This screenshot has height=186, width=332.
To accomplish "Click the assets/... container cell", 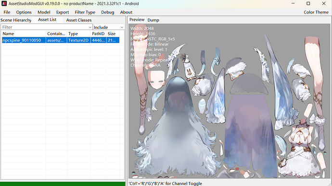I will (x=56, y=40).
